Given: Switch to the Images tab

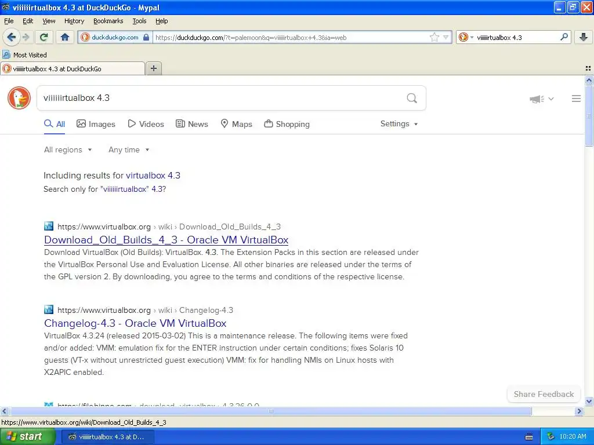Looking at the screenshot, I should 96,124.
